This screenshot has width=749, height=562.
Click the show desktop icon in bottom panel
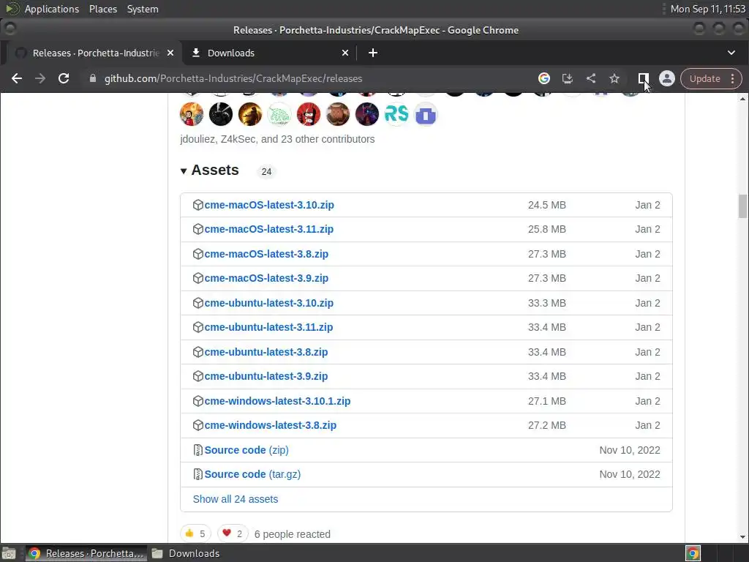[9, 553]
